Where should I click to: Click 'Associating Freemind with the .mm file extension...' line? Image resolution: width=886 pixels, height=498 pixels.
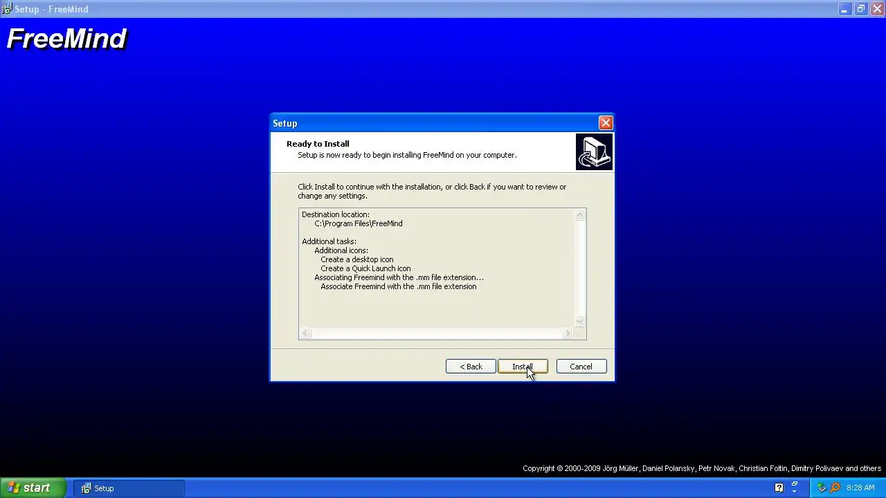point(399,277)
